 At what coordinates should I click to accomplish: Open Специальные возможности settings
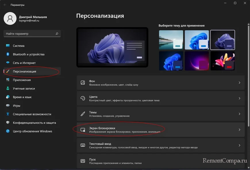[x=32, y=114]
